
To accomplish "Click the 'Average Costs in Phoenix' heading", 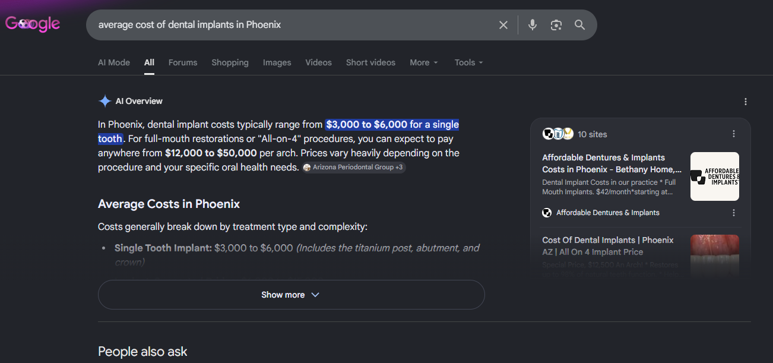I will pos(169,204).
